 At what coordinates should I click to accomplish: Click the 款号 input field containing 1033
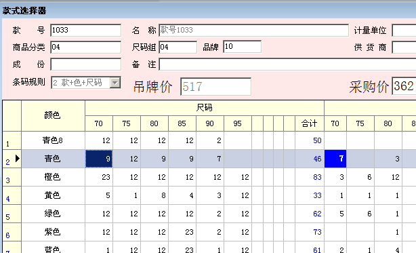pyautogui.click(x=85, y=31)
